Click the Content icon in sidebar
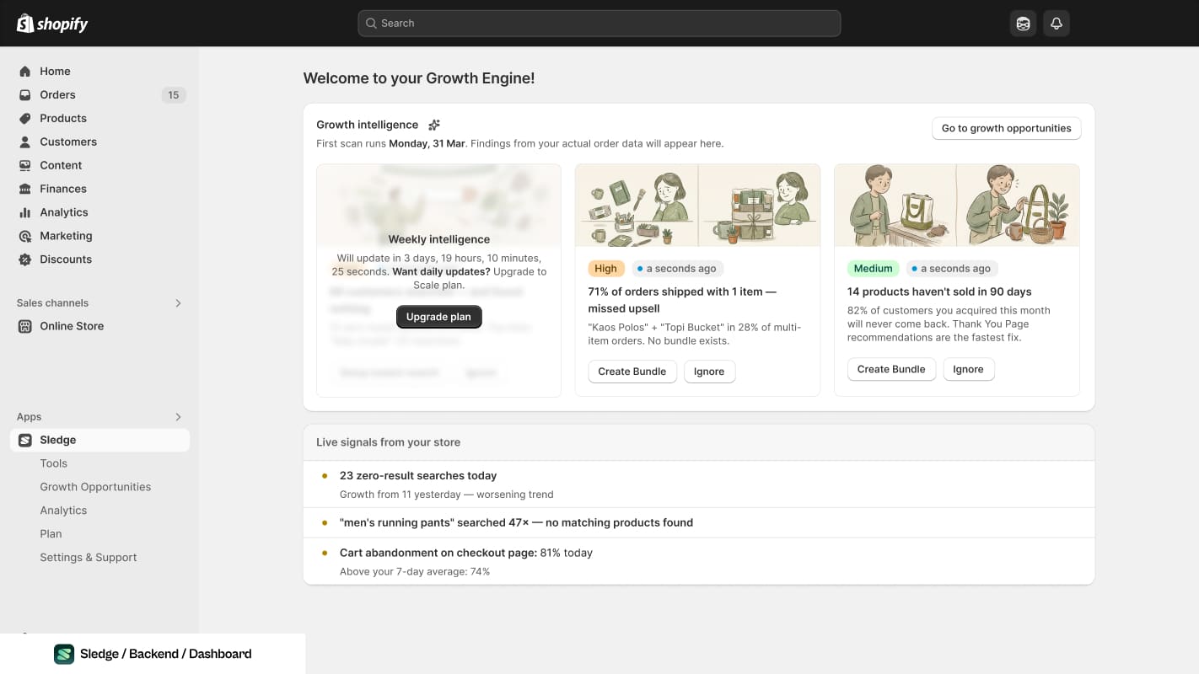Viewport: 1199px width, 674px height. point(25,166)
